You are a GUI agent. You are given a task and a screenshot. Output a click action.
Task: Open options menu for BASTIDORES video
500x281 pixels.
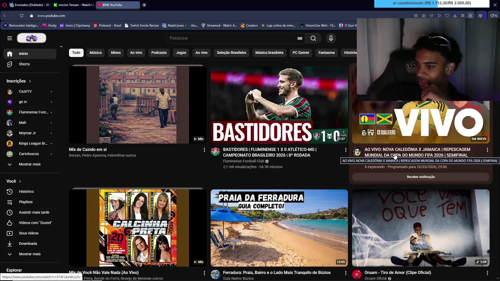coord(346,150)
